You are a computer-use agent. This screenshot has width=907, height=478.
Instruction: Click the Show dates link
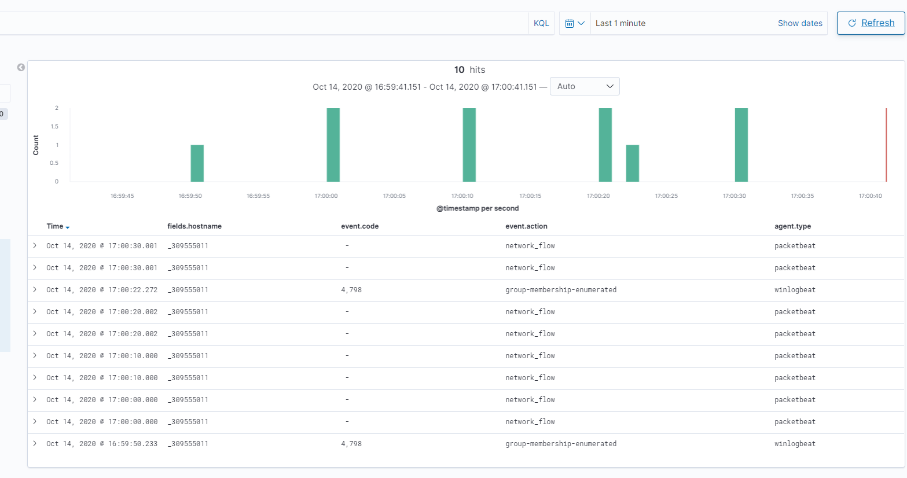tap(800, 23)
